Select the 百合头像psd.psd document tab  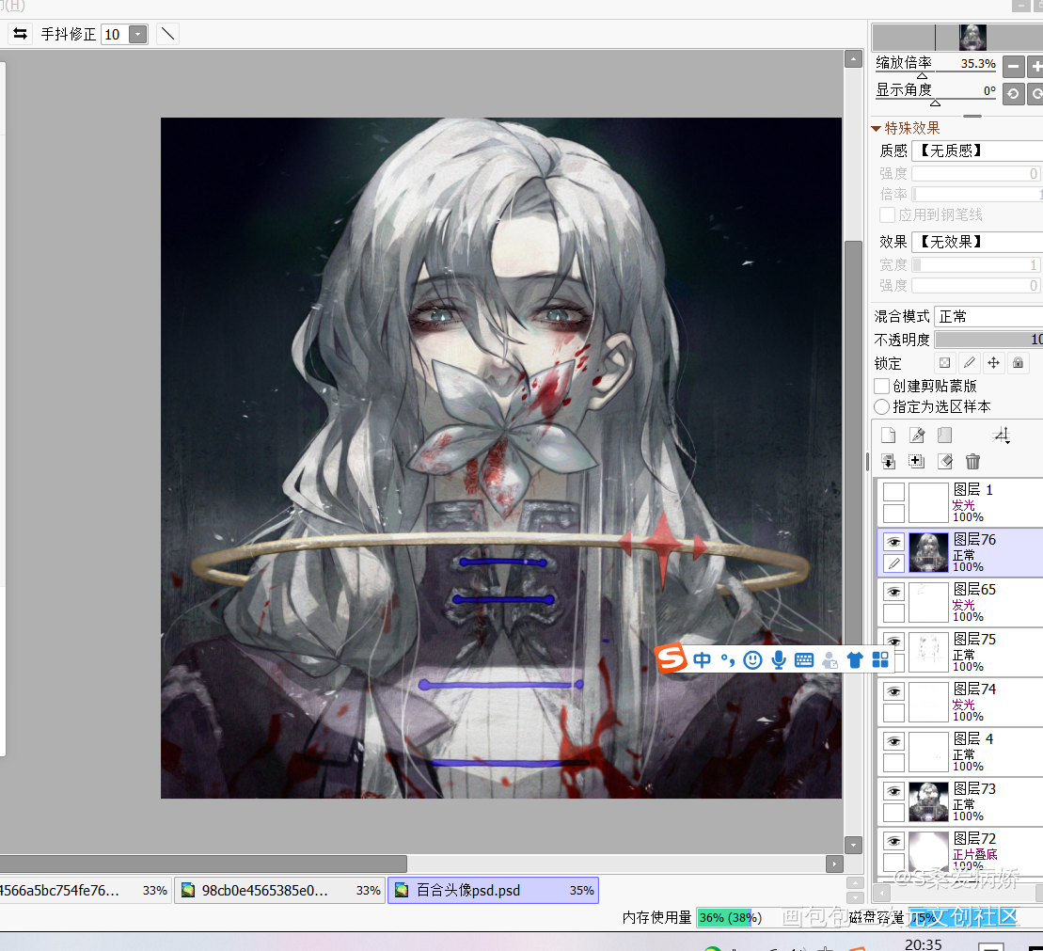[x=494, y=891]
